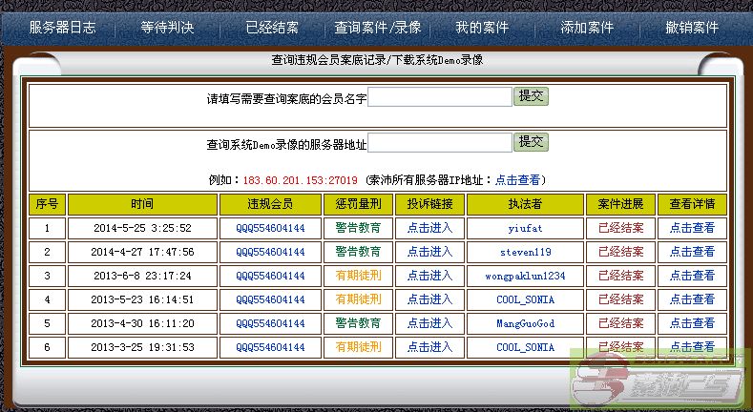Go to the 我的案件 tab
753x412 pixels.
pyautogui.click(x=482, y=28)
